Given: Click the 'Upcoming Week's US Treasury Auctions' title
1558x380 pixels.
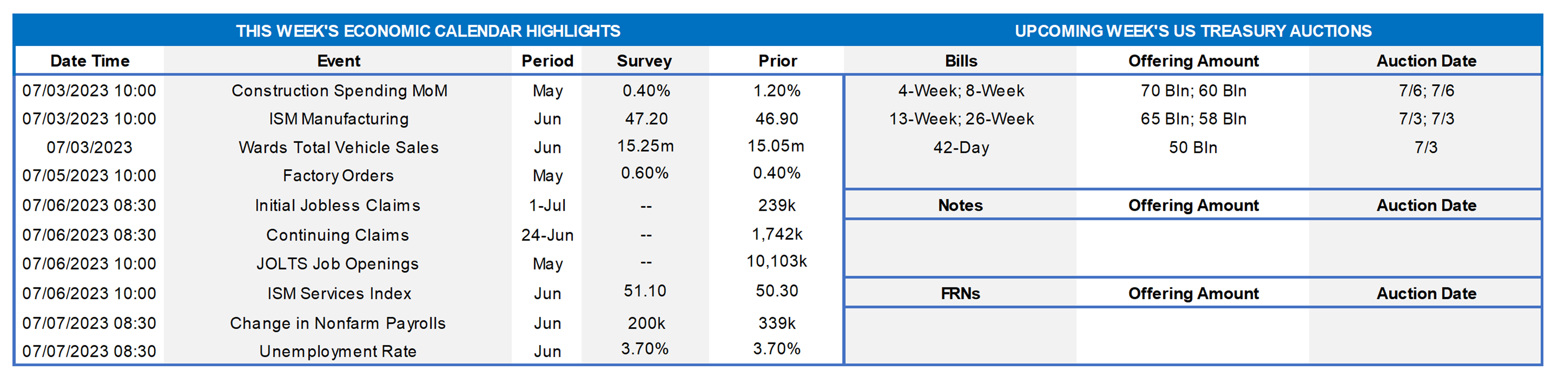Looking at the screenshot, I should (1193, 31).
